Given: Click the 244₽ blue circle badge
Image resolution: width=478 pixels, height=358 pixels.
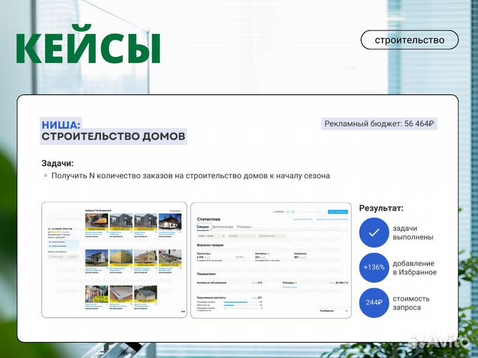Looking at the screenshot, I should [x=374, y=302].
